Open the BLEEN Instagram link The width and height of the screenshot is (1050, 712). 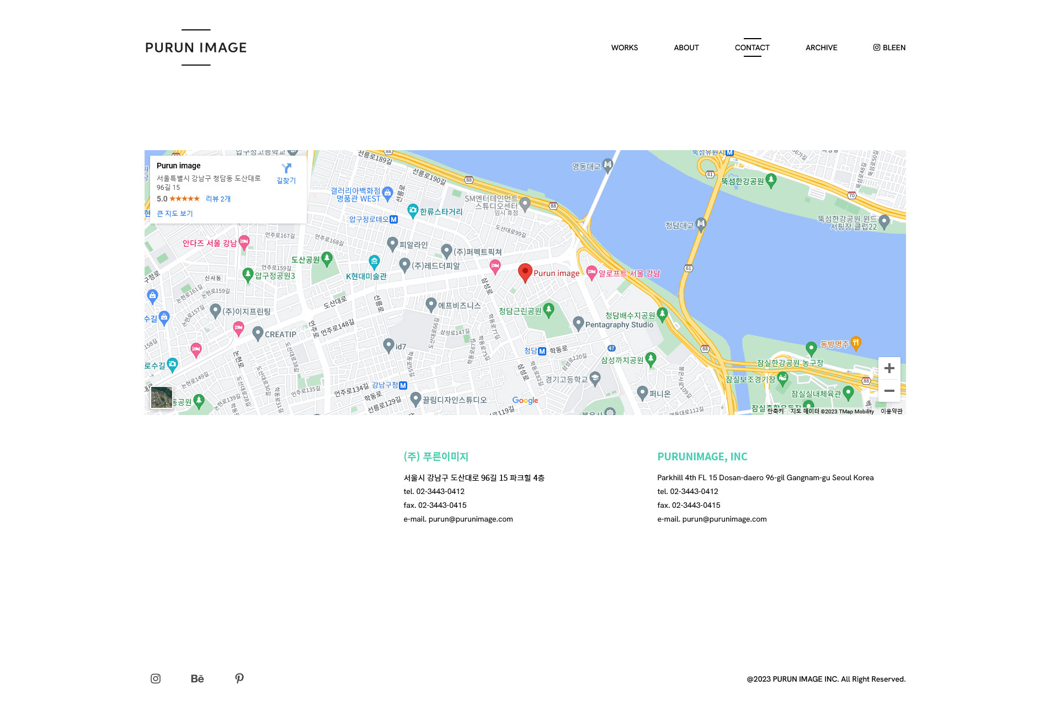pos(889,47)
